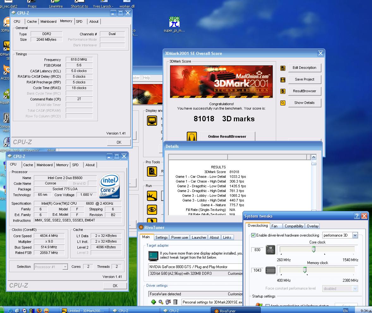Open the Mainboard tab in the top CPU-Z window
Viewport: 372px width, 313px height.
[x=48, y=21]
